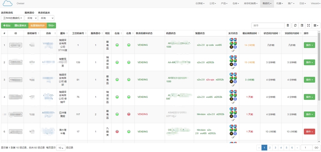
Task: Click the xt2002c device tag
Action: [x=212, y=134]
